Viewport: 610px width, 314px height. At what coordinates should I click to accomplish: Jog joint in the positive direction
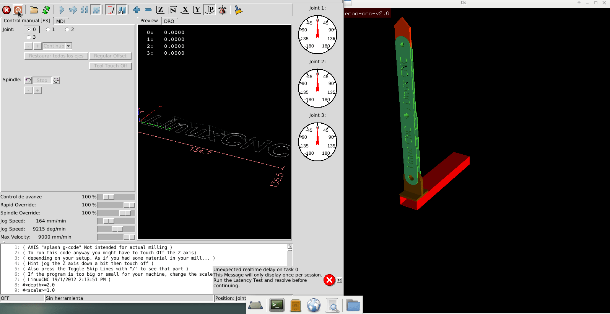[x=37, y=46]
